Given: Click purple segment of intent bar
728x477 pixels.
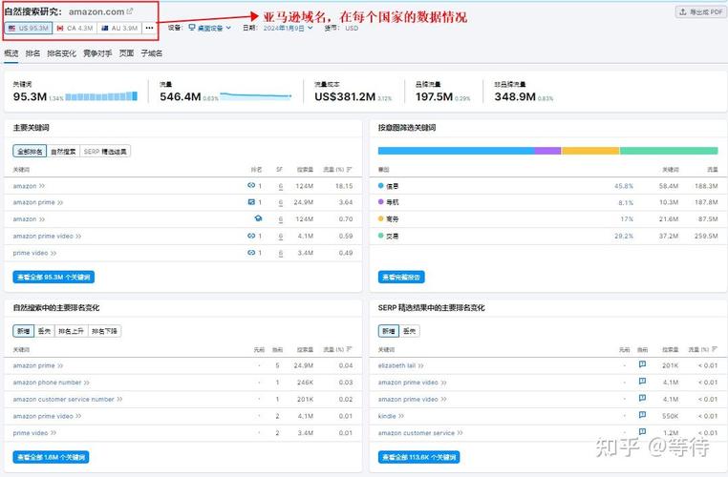Looking at the screenshot, I should 547,151.
